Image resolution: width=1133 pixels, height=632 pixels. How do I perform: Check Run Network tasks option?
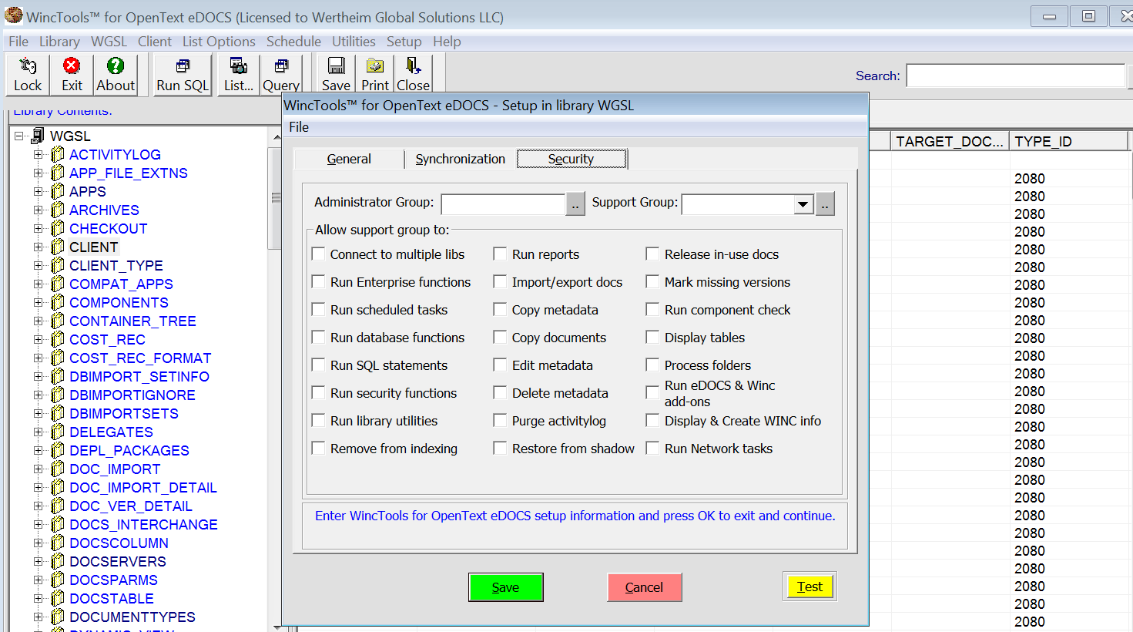(652, 448)
